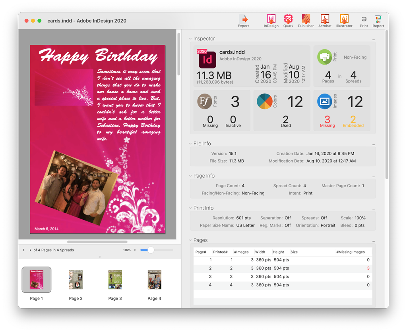Click the Fonts Ff icon

205,101
